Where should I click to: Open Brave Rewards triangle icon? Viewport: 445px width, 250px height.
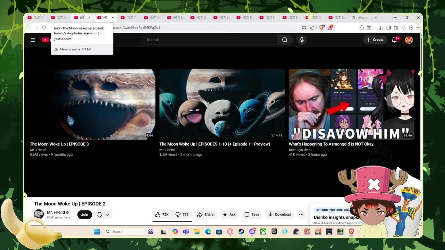tap(330, 27)
